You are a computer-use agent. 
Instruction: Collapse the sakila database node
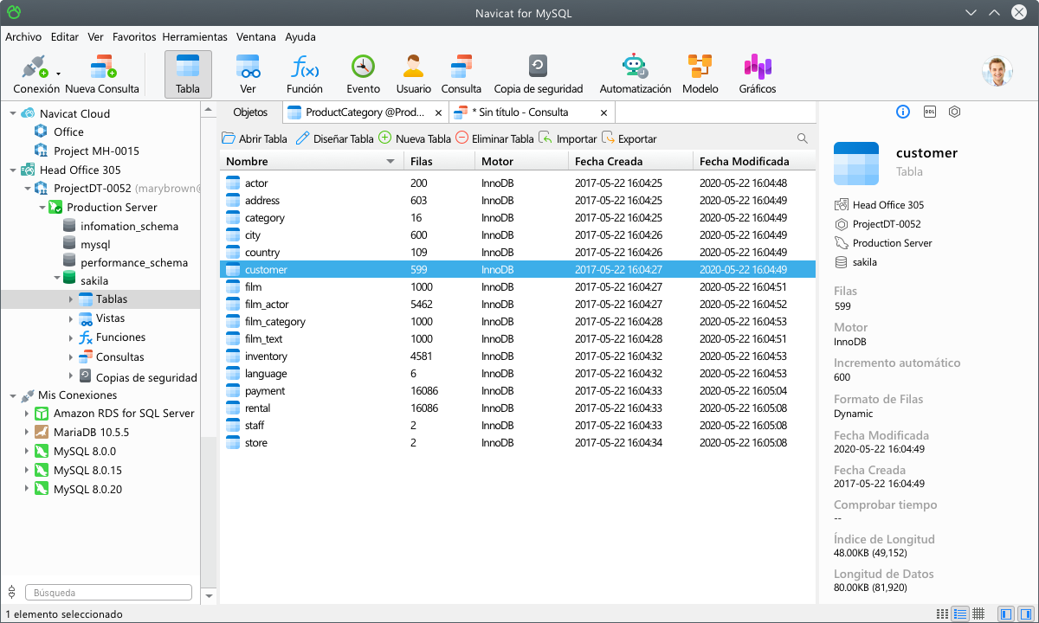coord(55,278)
